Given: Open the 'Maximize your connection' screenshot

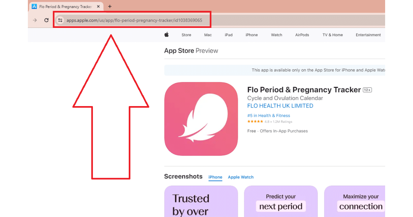Looking at the screenshot, I should pyautogui.click(x=354, y=201).
